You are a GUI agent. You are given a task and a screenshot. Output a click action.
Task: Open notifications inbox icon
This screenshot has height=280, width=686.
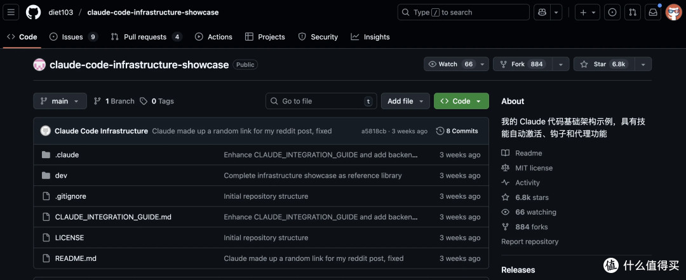653,12
